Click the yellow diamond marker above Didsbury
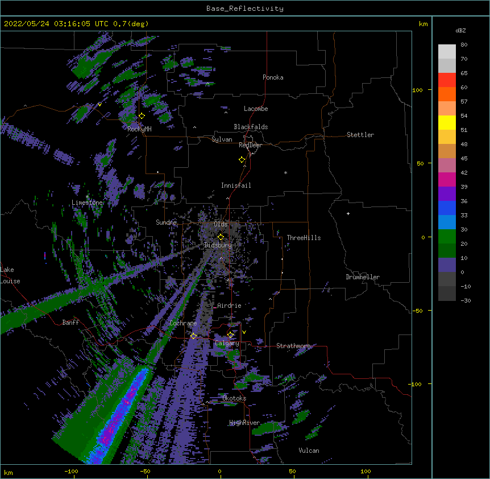This screenshot has height=479, width=490. click(x=221, y=237)
